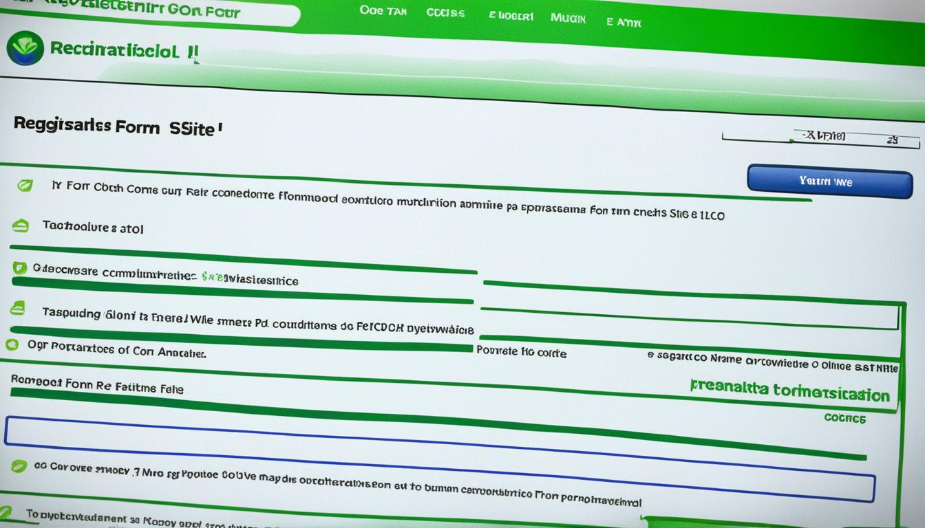Open the "E Amk" navigation item
The width and height of the screenshot is (925, 528).
[x=624, y=22]
